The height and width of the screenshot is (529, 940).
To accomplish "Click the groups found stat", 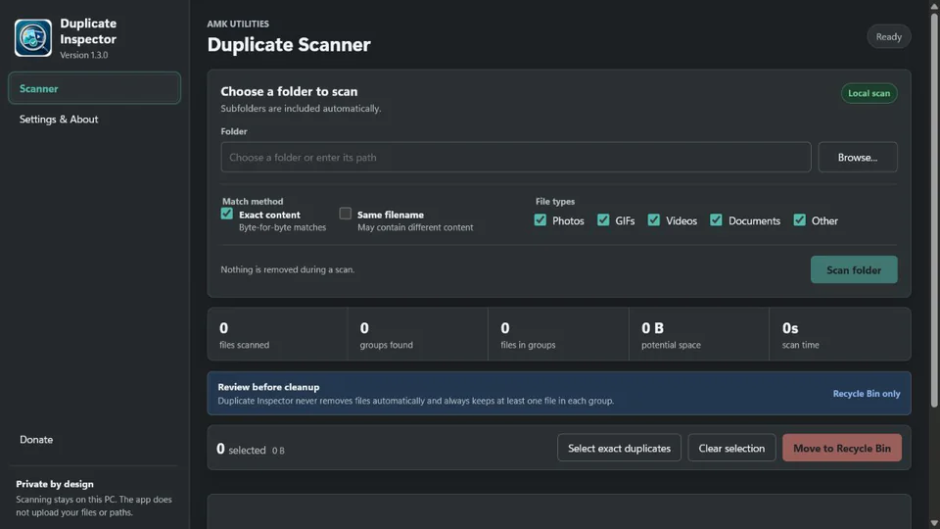I will click(x=418, y=335).
